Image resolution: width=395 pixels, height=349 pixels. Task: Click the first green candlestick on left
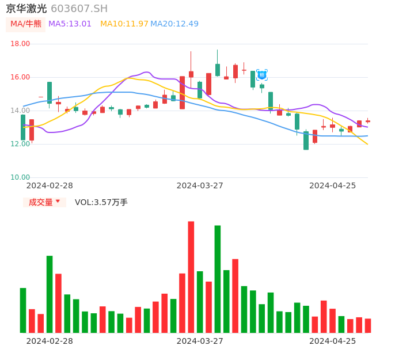click(x=23, y=127)
